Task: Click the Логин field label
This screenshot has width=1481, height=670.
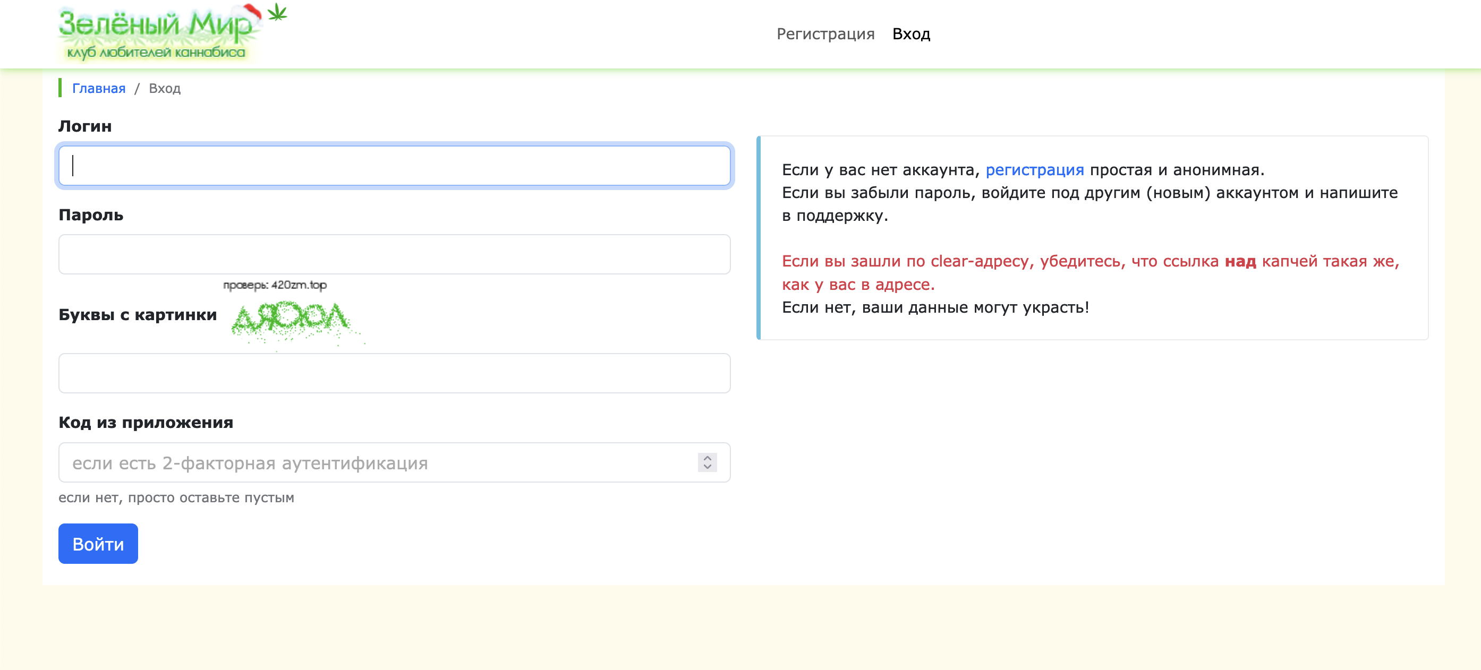Action: point(85,126)
